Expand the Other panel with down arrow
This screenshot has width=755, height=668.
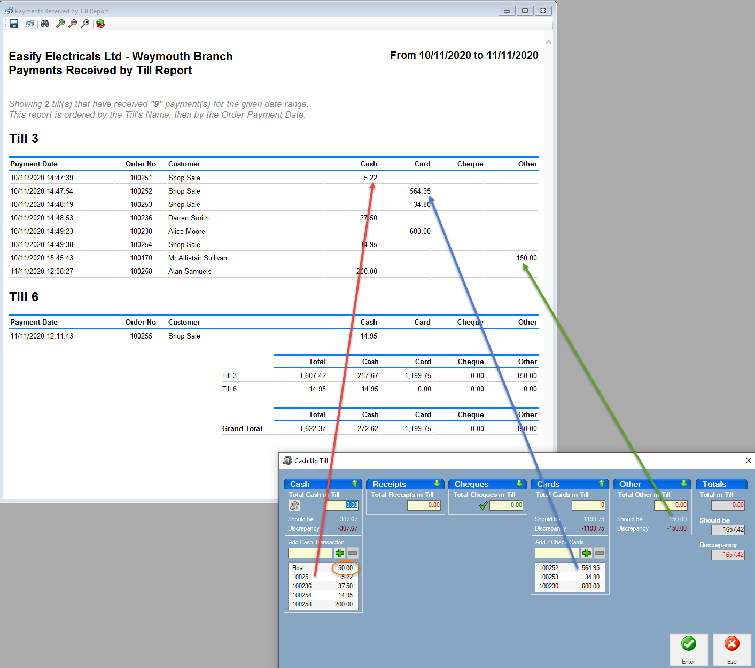(x=683, y=483)
